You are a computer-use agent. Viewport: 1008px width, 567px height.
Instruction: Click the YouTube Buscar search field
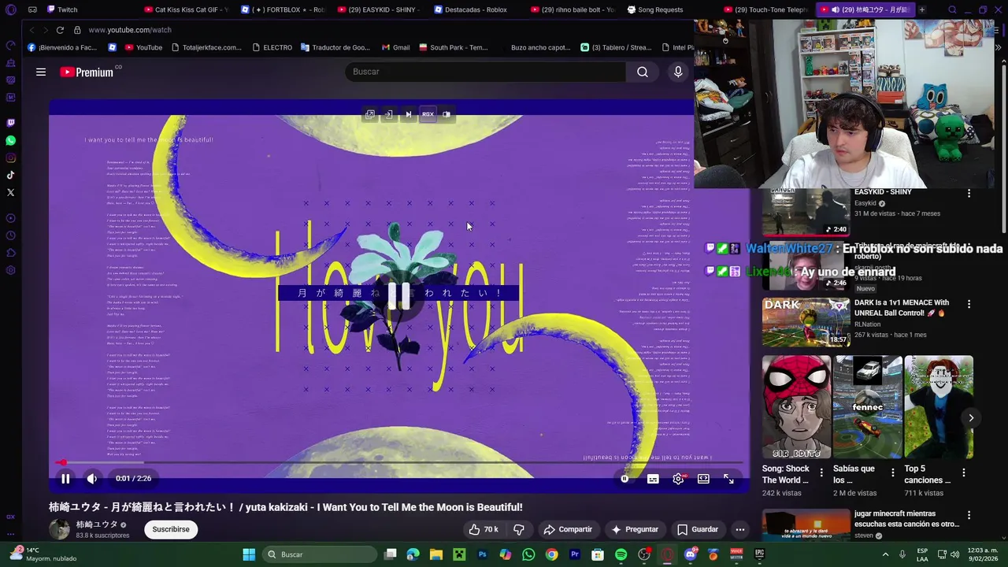(486, 72)
